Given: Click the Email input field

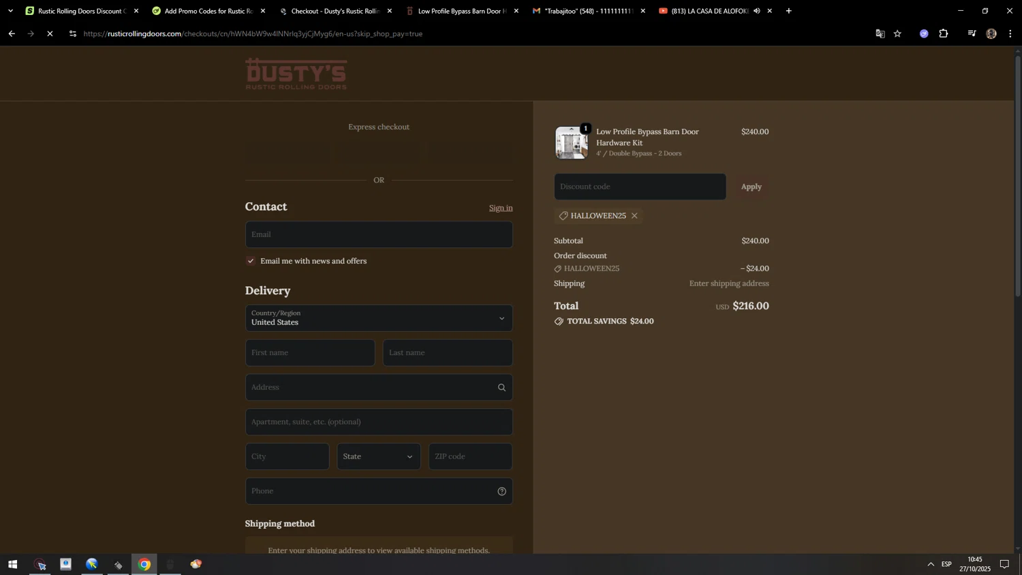Looking at the screenshot, I should [x=379, y=234].
